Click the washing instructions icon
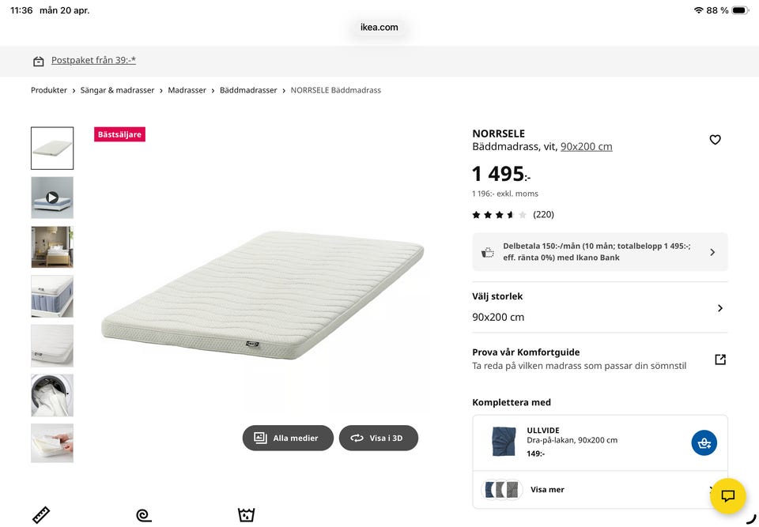The width and height of the screenshot is (759, 527). [246, 515]
